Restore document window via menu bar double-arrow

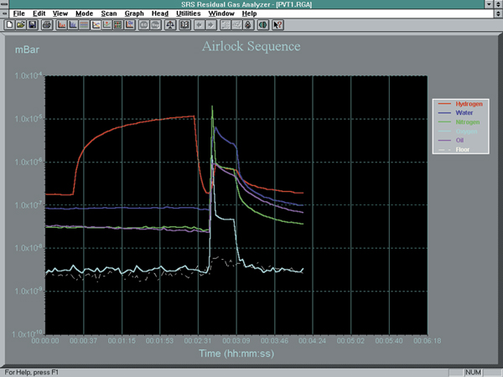tap(498, 13)
